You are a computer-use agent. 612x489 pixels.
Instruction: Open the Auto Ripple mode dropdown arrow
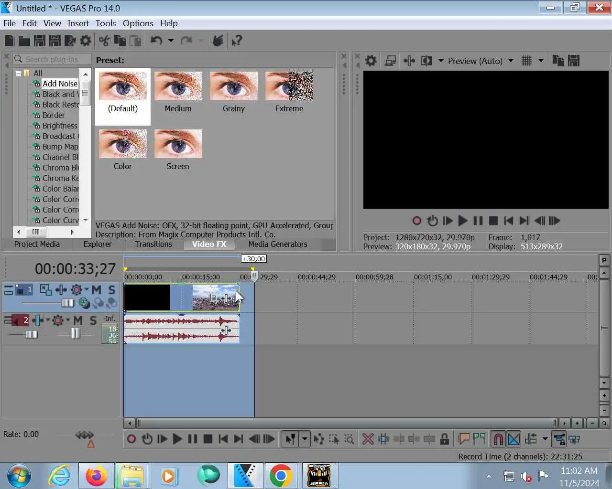coord(545,439)
